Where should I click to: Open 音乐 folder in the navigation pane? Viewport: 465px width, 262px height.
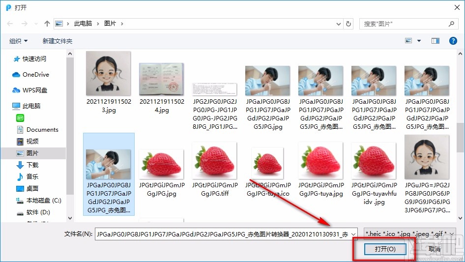tap(28, 177)
